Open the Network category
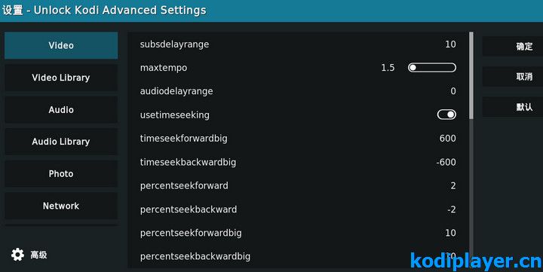The image size is (543, 272). (61, 206)
